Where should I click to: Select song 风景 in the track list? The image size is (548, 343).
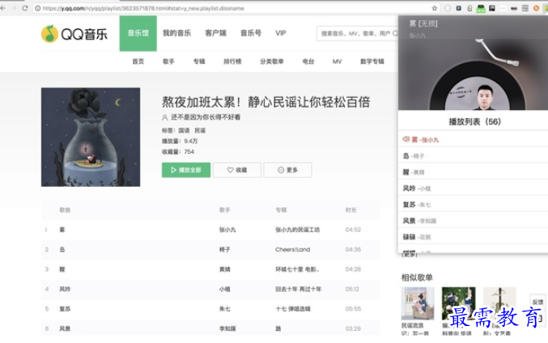pyautogui.click(x=65, y=328)
